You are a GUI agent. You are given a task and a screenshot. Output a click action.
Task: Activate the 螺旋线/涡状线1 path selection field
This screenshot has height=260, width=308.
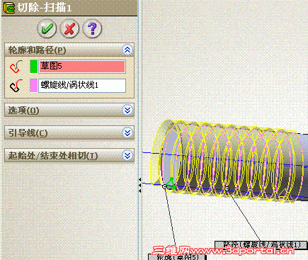tap(82, 86)
